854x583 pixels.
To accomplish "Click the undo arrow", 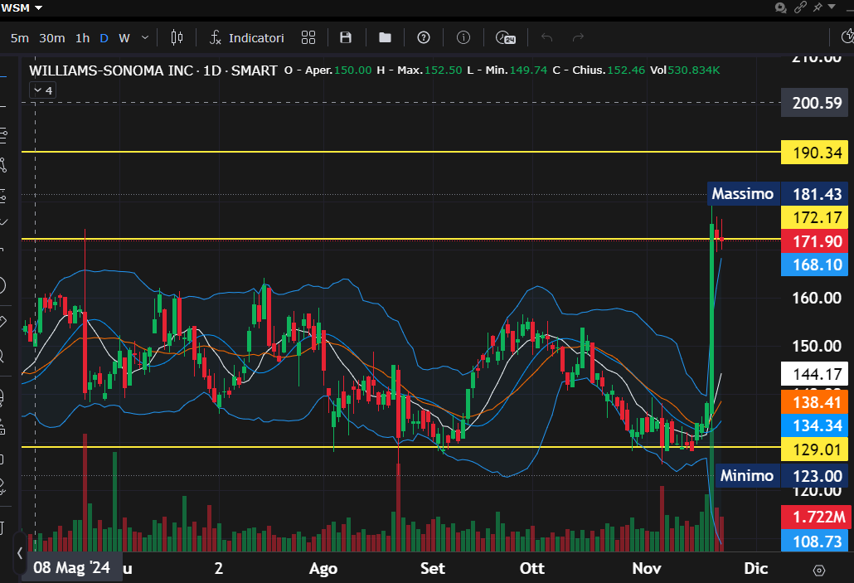I will coord(546,37).
